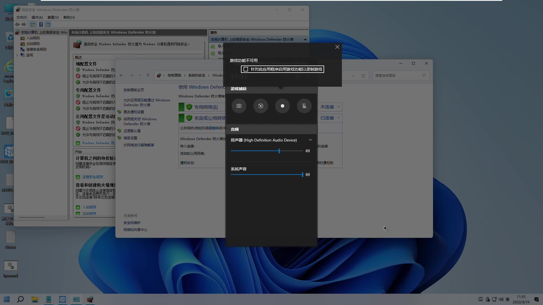Open taskbar search
Viewport: 543px width, 305px height.
tap(20, 299)
